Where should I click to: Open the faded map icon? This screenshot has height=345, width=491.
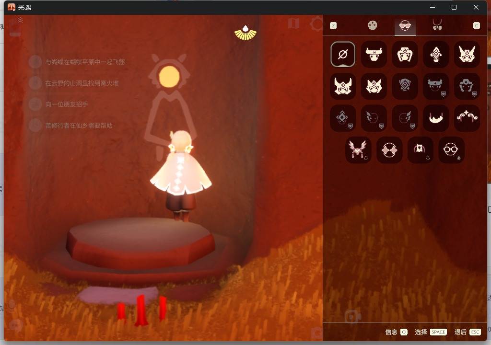tap(294, 23)
